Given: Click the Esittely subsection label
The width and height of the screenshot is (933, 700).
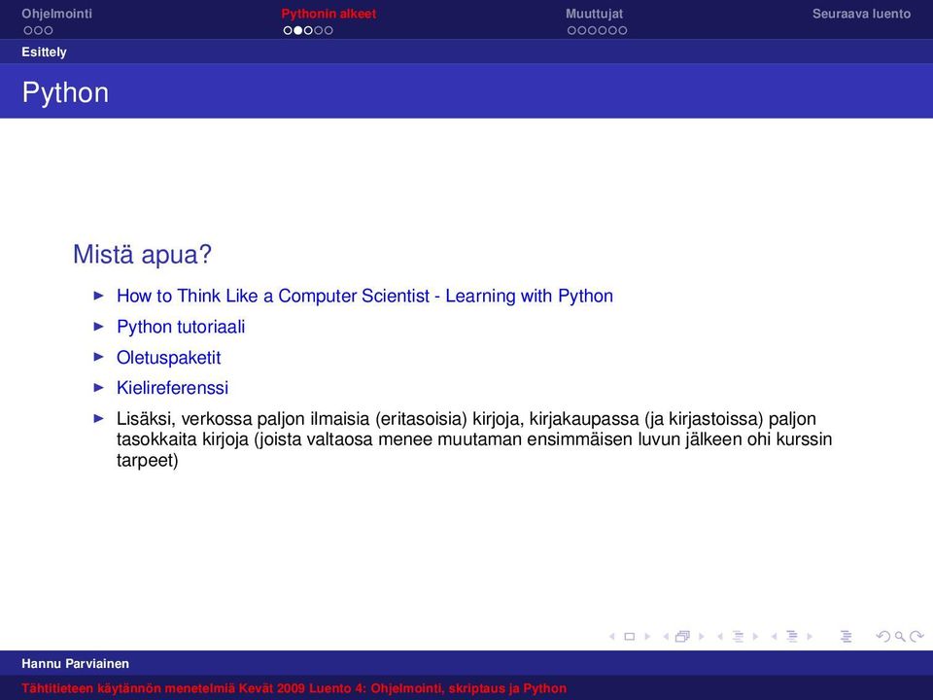Looking at the screenshot, I should pos(44,52).
